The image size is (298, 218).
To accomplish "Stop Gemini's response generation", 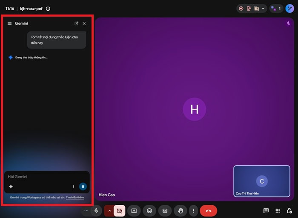I will tap(83, 186).
